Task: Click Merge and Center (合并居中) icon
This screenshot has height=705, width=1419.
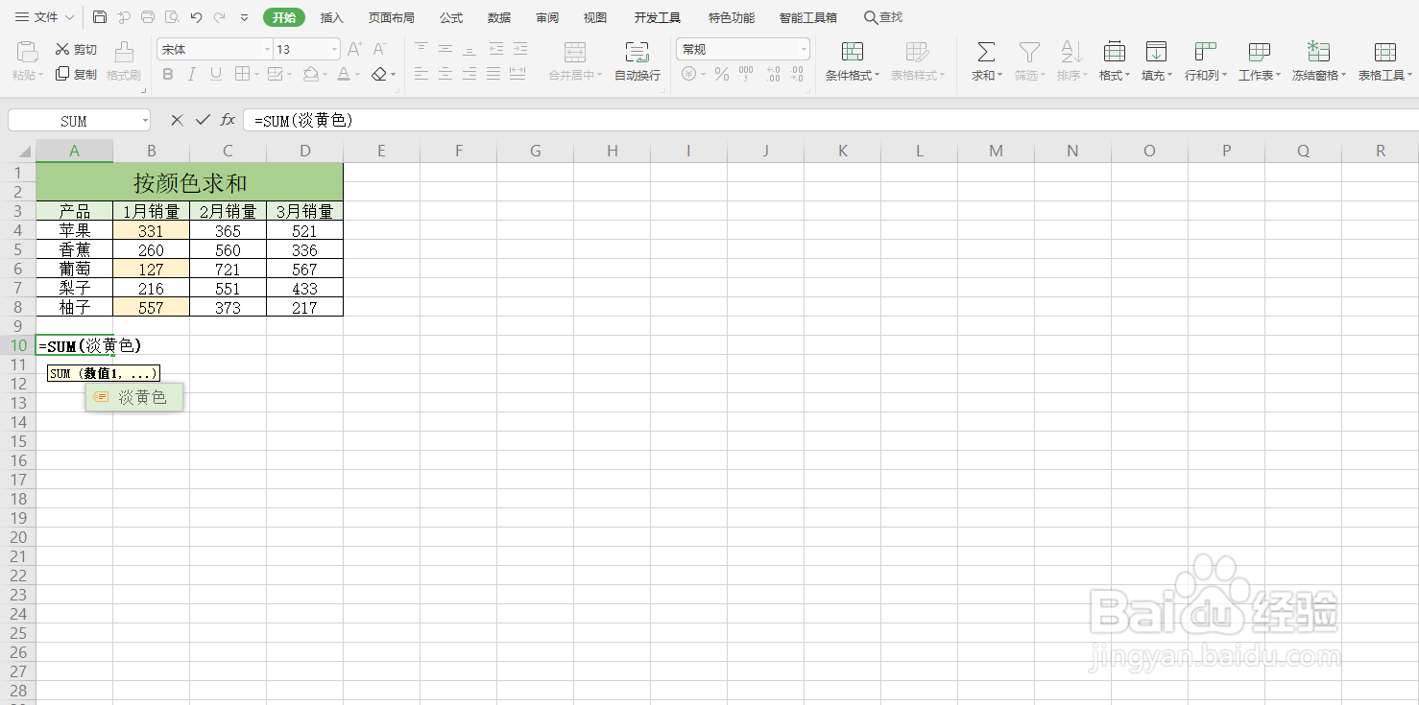Action: pyautogui.click(x=575, y=52)
